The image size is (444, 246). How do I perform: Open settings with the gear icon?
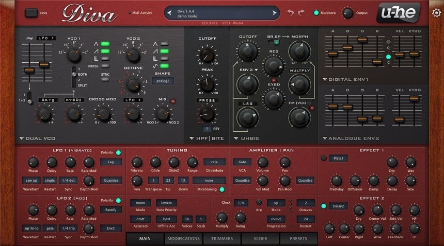coord(436,13)
